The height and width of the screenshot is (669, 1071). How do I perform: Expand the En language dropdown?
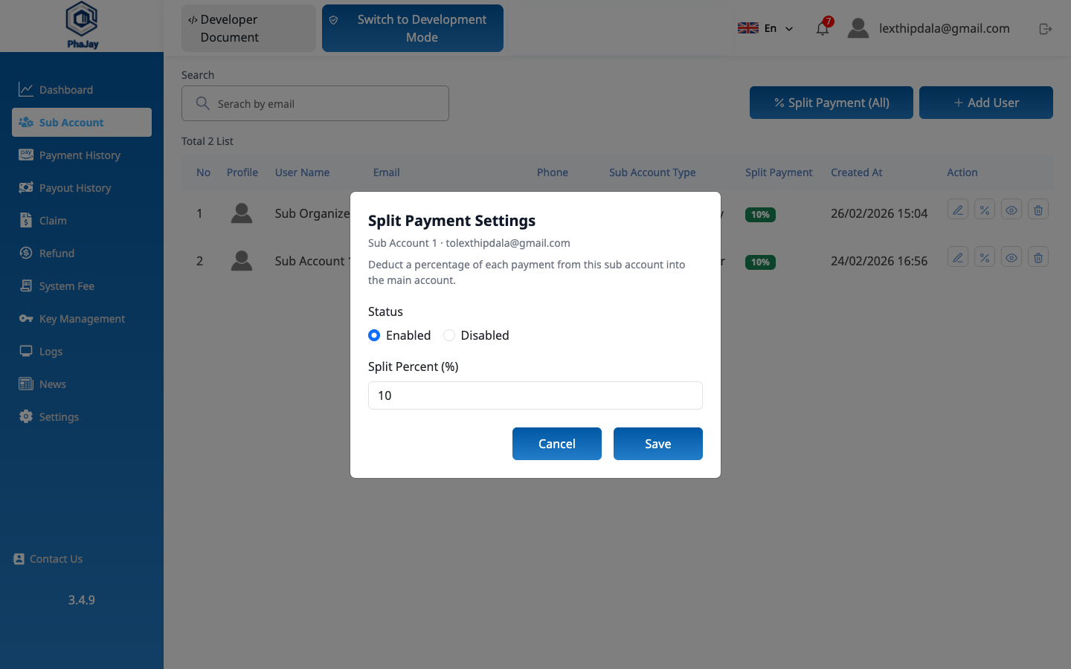click(x=766, y=28)
